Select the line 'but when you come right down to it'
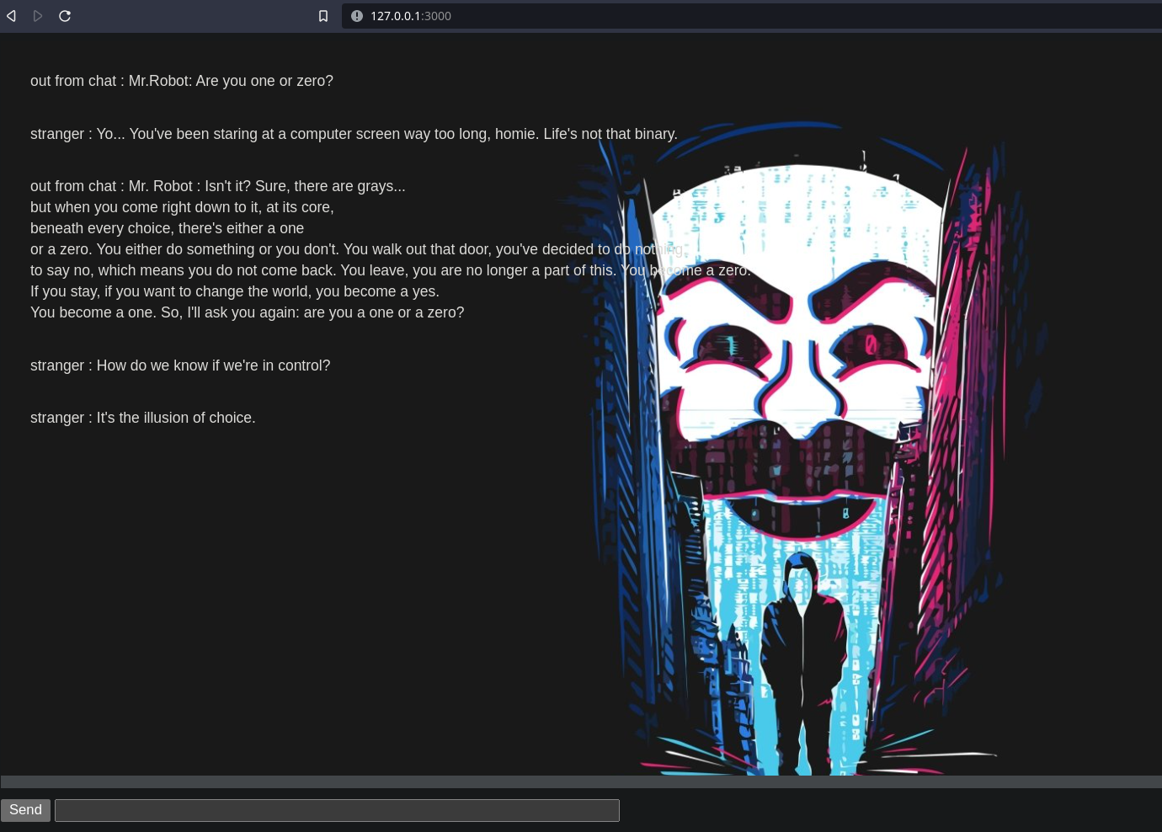This screenshot has width=1162, height=832. tap(182, 207)
